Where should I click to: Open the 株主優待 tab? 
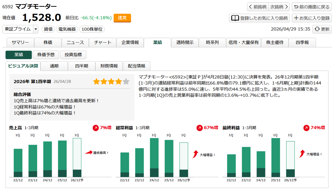275,43
